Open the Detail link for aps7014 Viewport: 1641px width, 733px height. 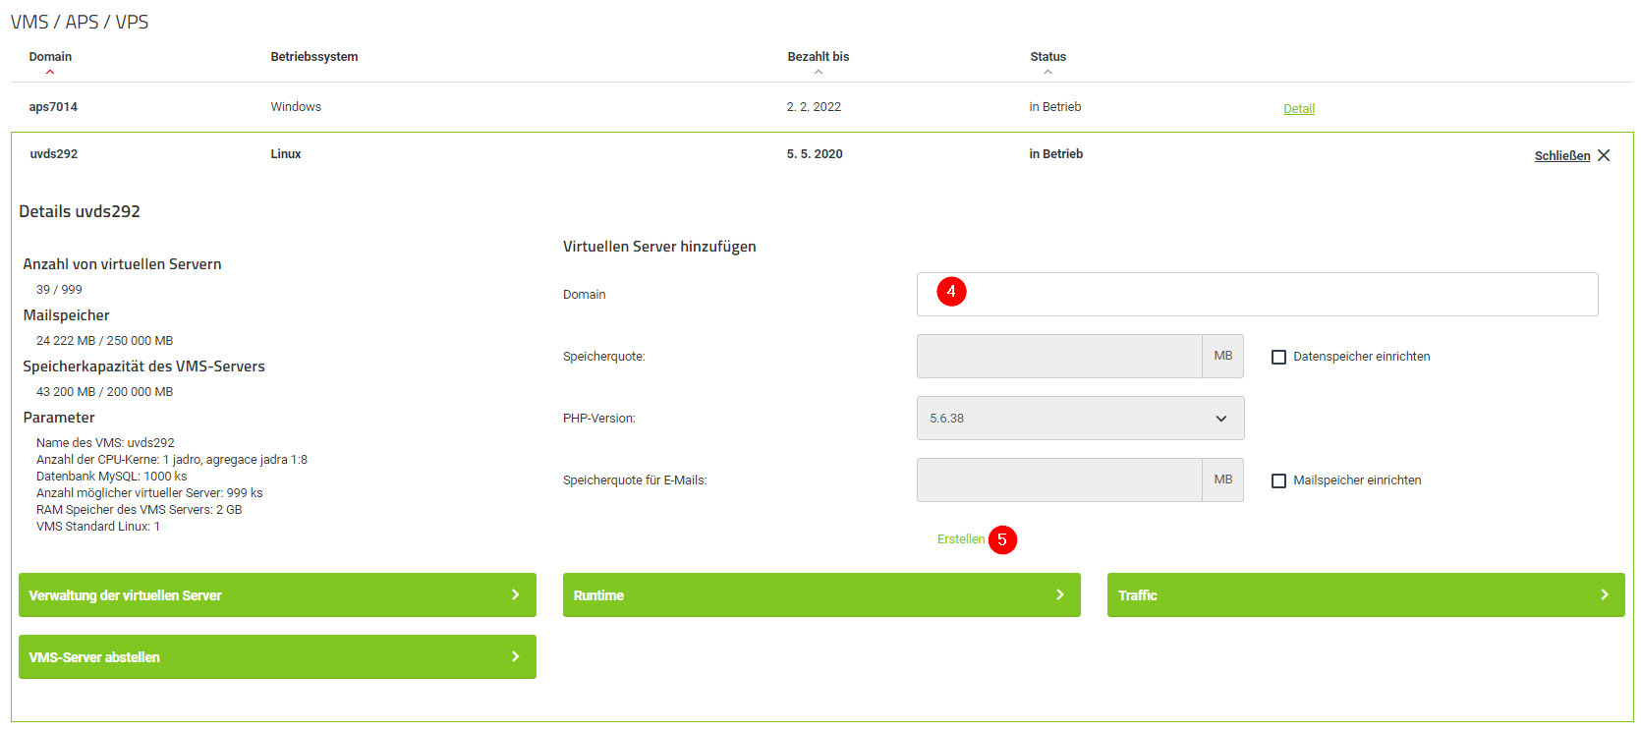pyautogui.click(x=1298, y=109)
